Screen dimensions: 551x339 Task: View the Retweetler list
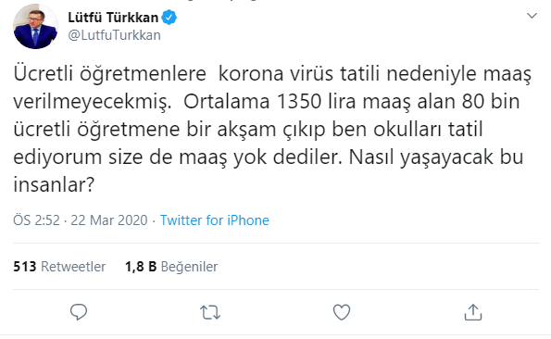click(73, 267)
